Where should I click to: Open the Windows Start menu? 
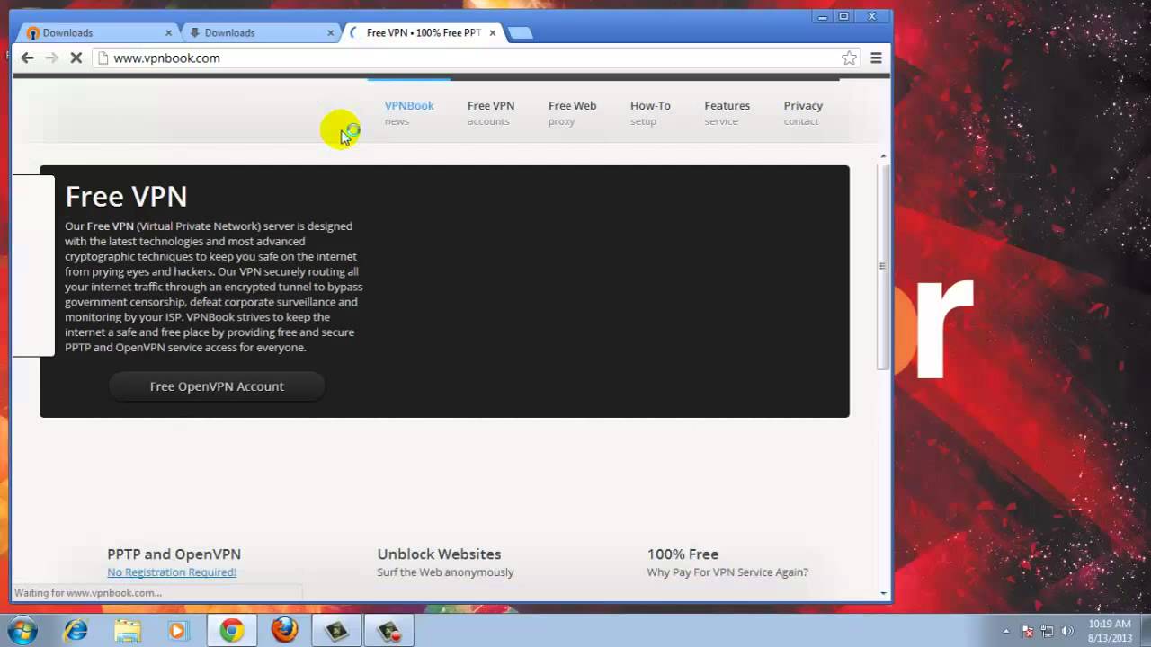pos(22,631)
